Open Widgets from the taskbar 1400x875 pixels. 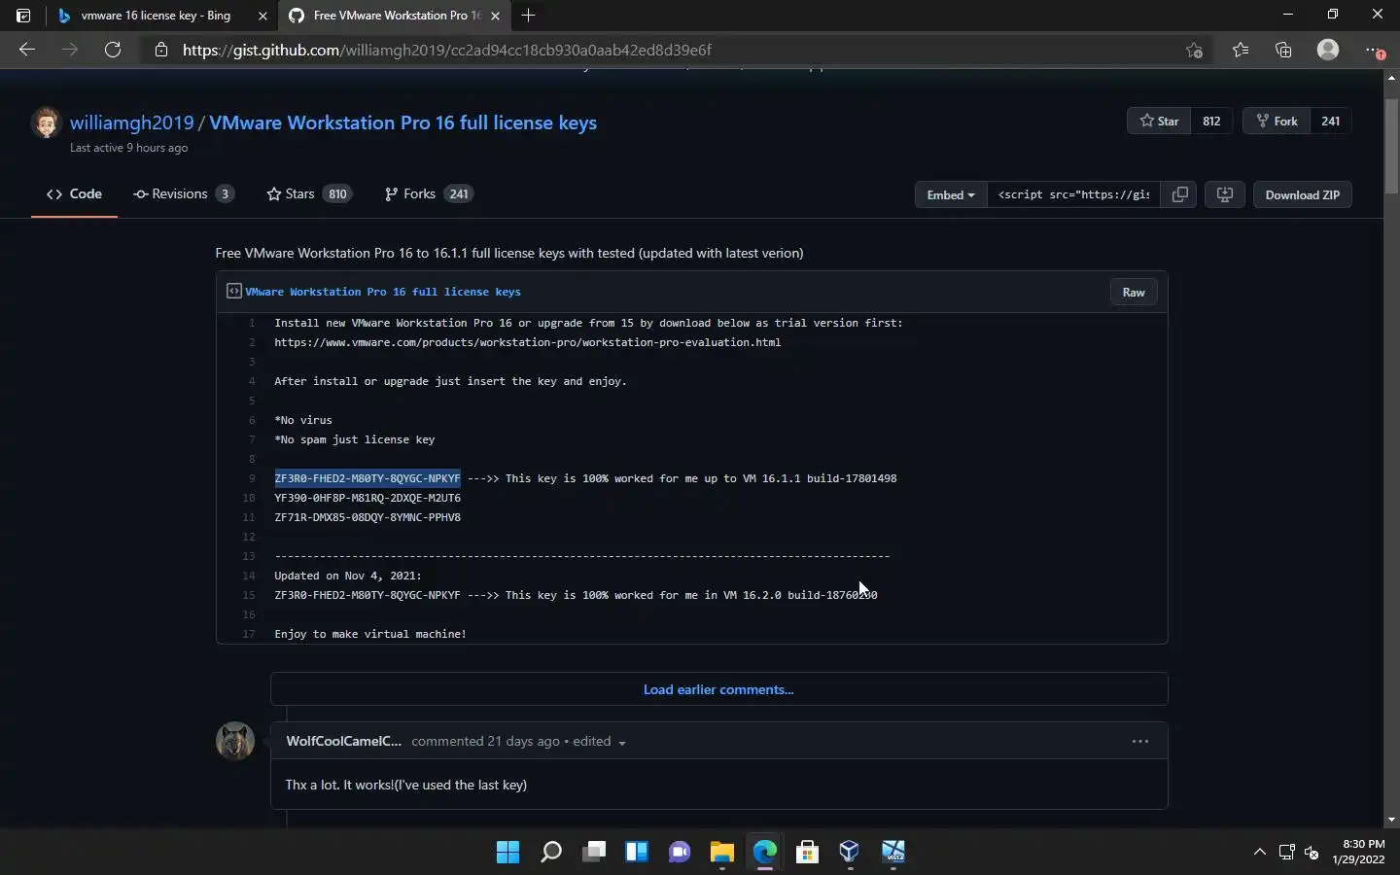click(x=637, y=853)
